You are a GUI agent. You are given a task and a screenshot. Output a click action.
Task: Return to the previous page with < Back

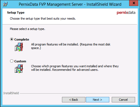click(x=74, y=100)
